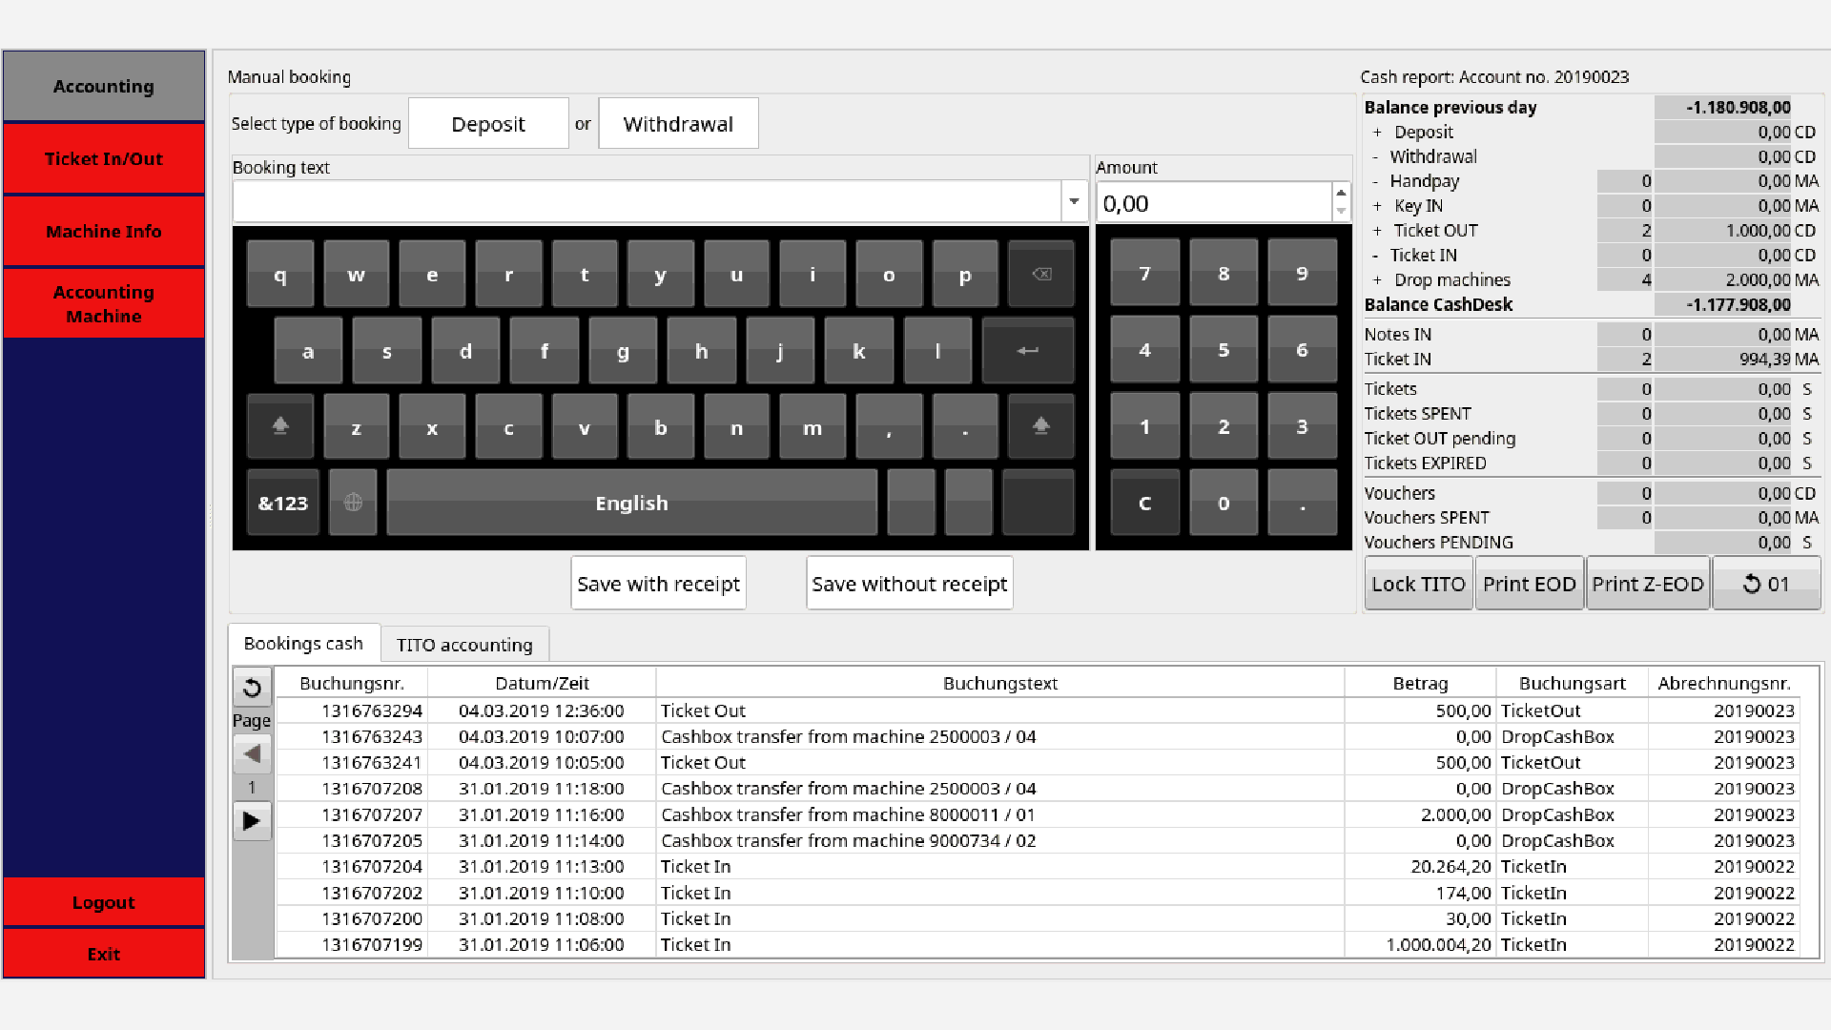This screenshot has width=1831, height=1030.
Task: Click the globe language key
Action: point(353,503)
